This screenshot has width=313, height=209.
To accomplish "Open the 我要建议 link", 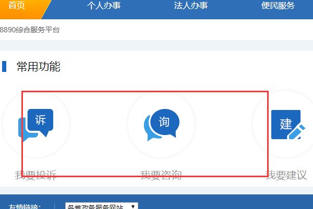I will point(286,176).
